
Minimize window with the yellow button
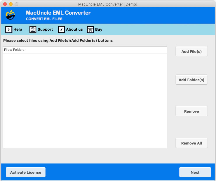[x=11, y=4]
